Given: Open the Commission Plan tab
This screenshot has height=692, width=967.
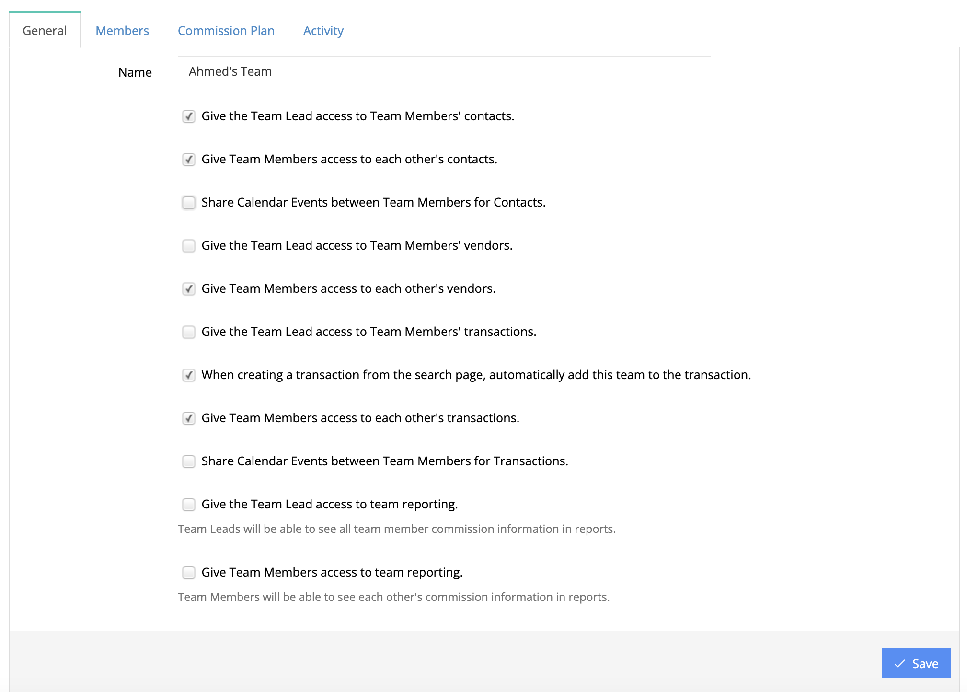Looking at the screenshot, I should (x=226, y=31).
